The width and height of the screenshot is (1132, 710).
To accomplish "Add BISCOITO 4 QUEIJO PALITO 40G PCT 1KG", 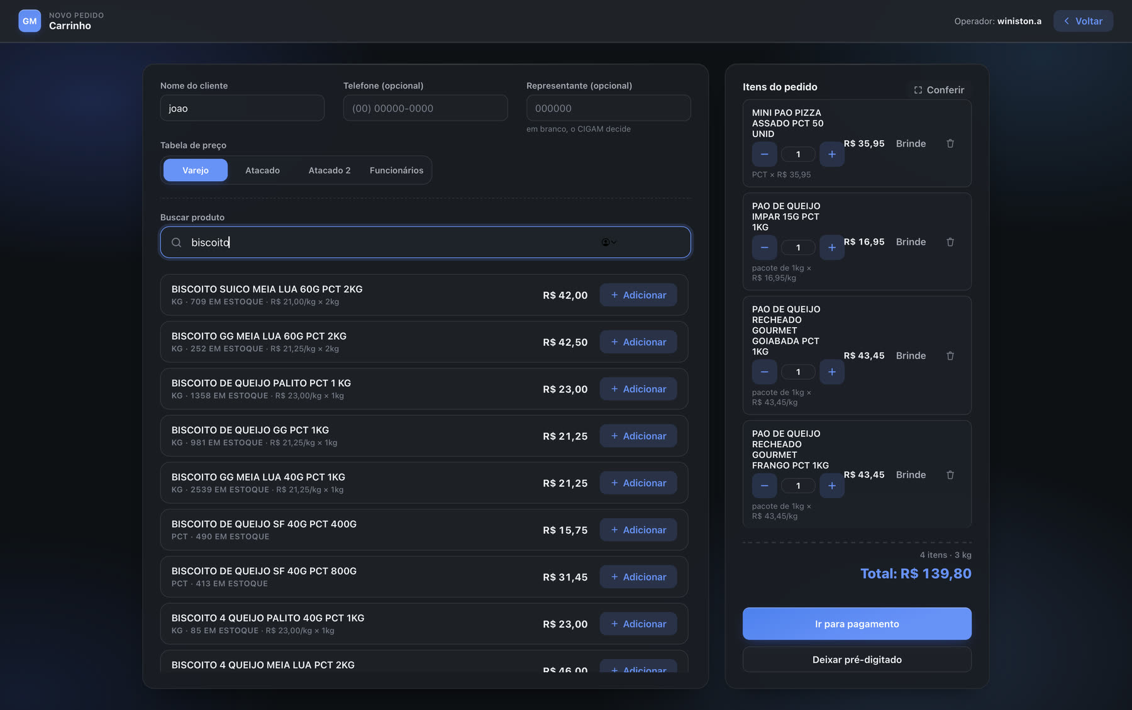I will pyautogui.click(x=638, y=624).
